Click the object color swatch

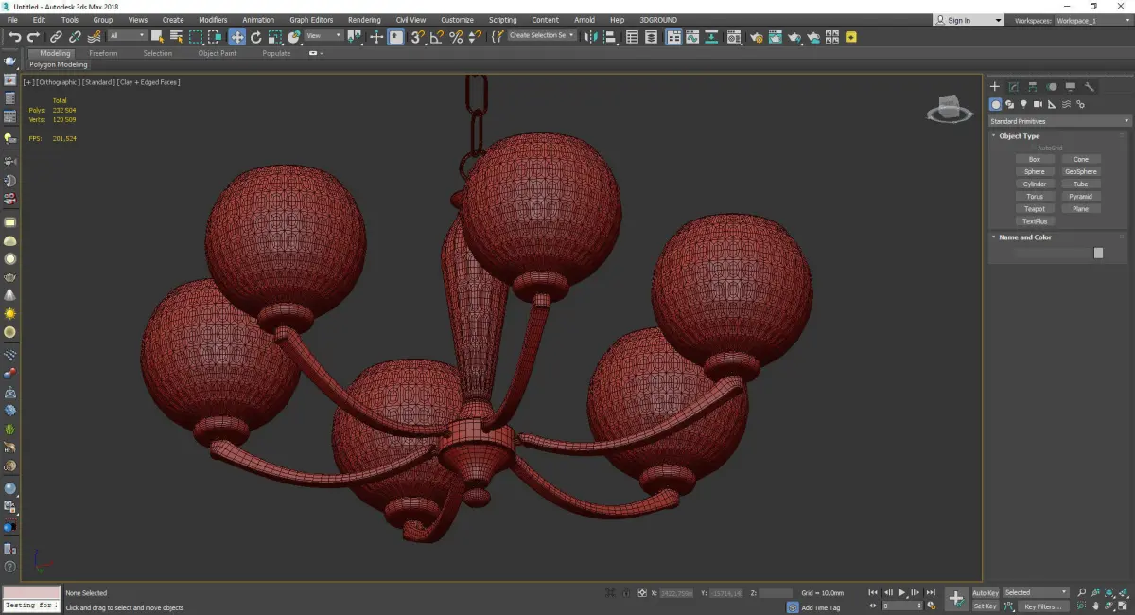point(1098,253)
